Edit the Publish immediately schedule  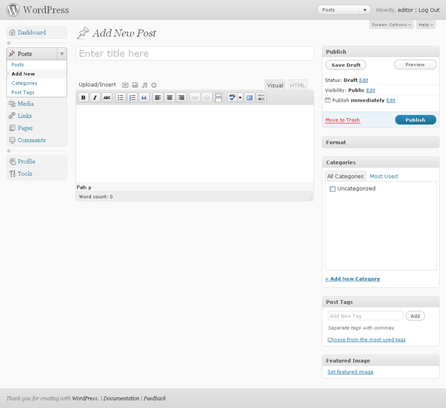391,100
